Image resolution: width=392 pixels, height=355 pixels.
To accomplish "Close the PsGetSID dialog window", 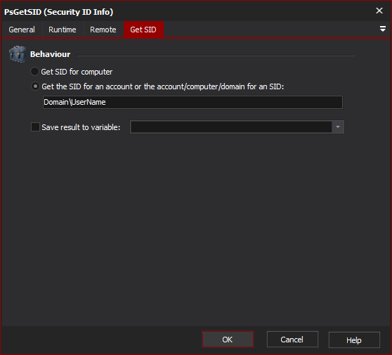I will 379,11.
